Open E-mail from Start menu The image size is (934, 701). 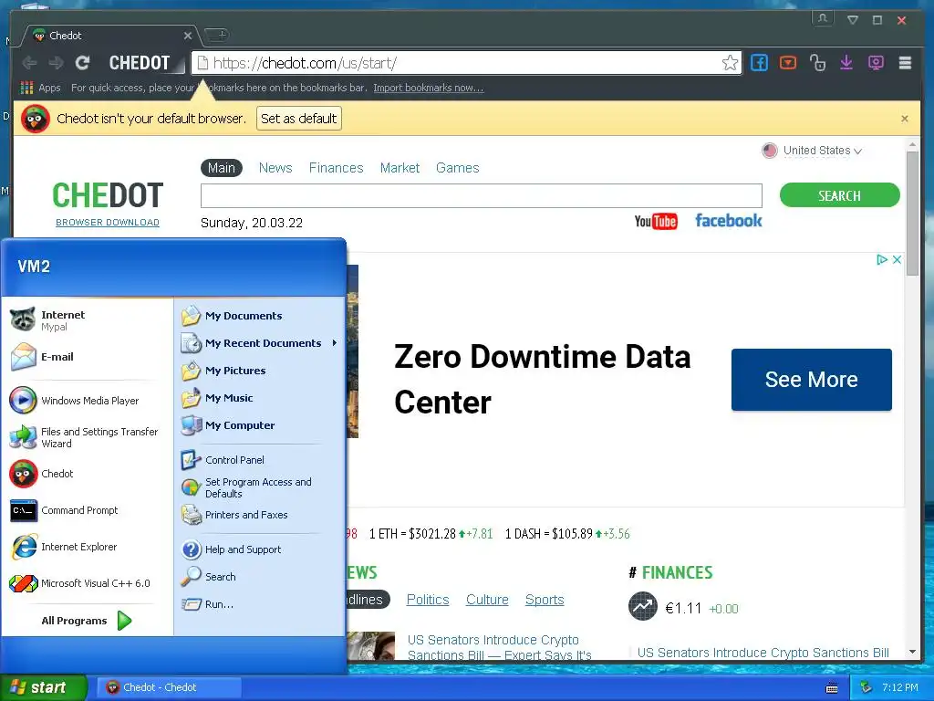click(x=88, y=357)
